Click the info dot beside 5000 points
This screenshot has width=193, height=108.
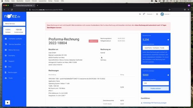168,75
